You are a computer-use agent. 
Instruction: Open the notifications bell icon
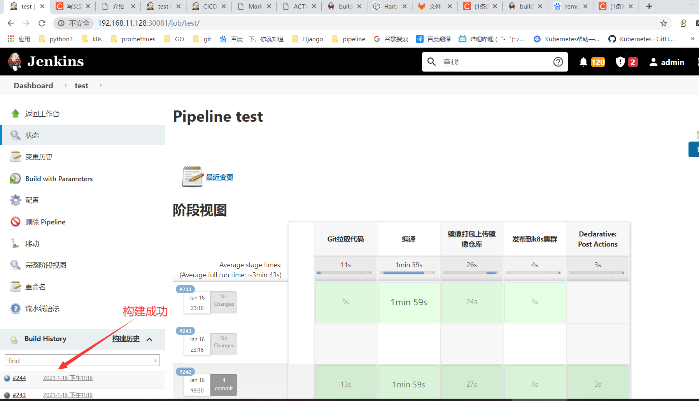[x=583, y=62]
